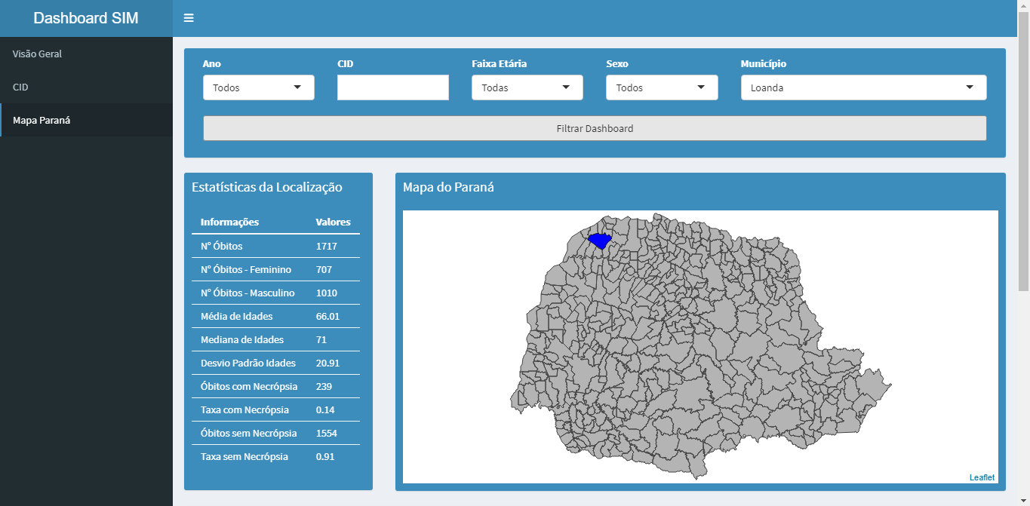Viewport: 1030px width, 506px height.
Task: Click the Mapa do Paraná panel title
Action: coord(448,187)
